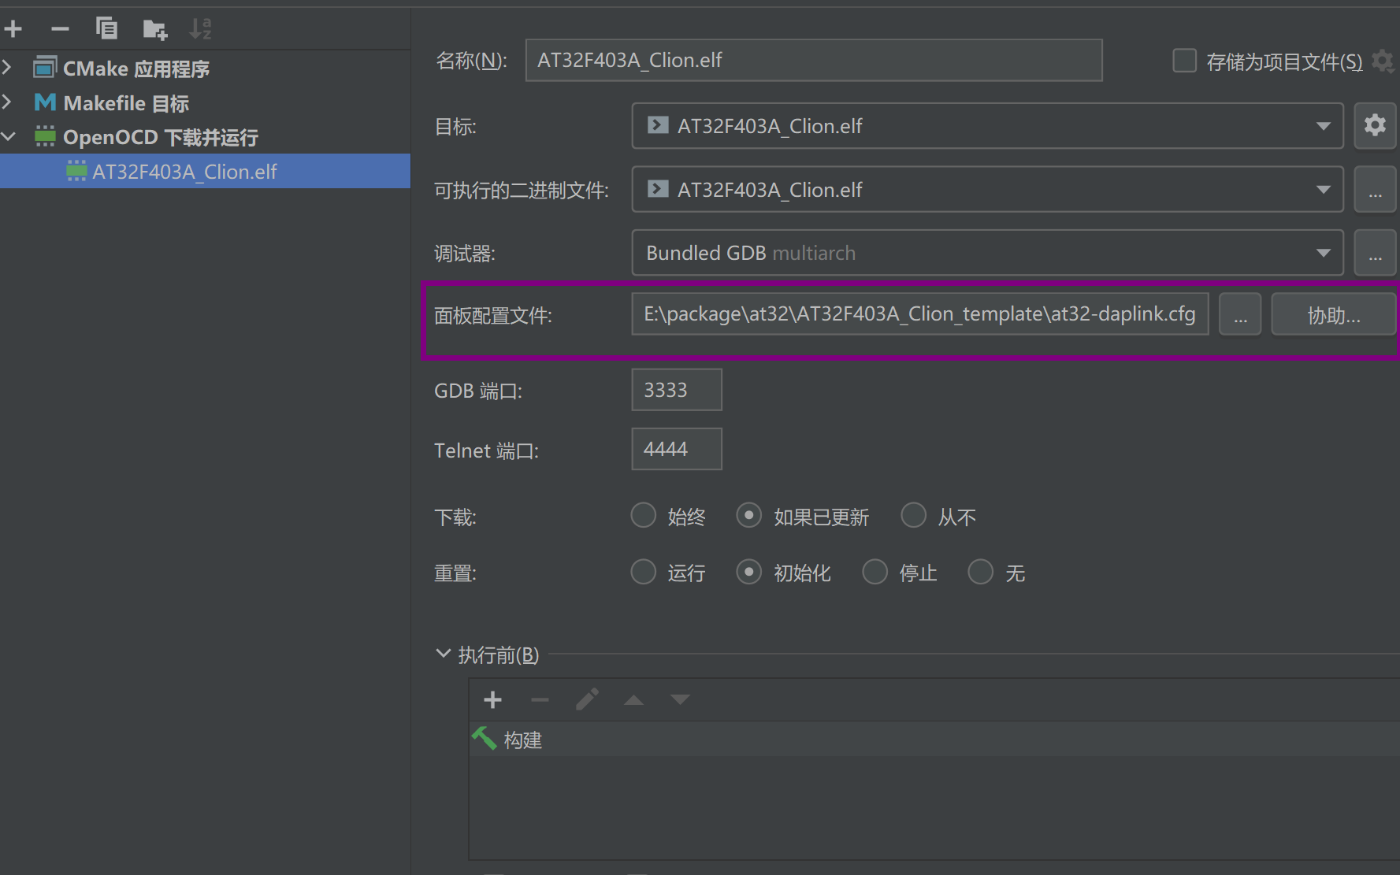Select 始终 download option
The image size is (1400, 875).
643,516
